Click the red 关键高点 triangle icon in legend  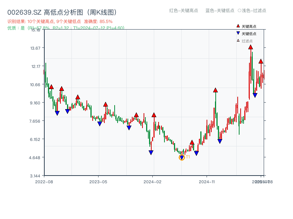[238, 26]
